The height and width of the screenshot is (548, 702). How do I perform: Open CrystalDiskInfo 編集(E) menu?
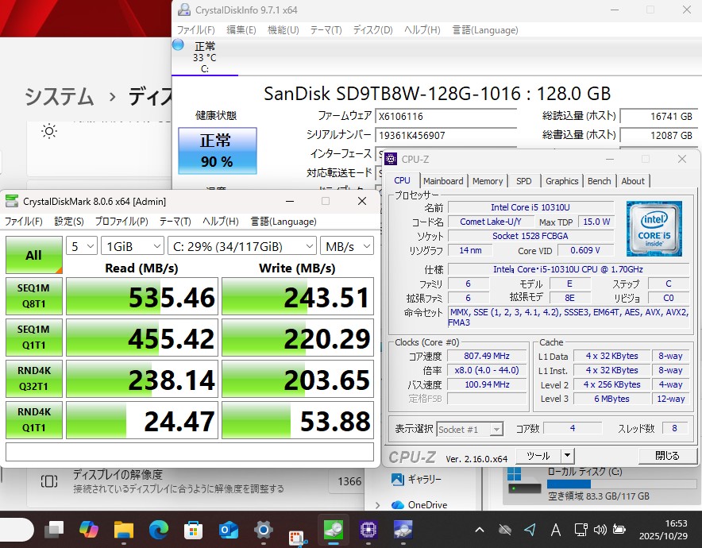[241, 30]
